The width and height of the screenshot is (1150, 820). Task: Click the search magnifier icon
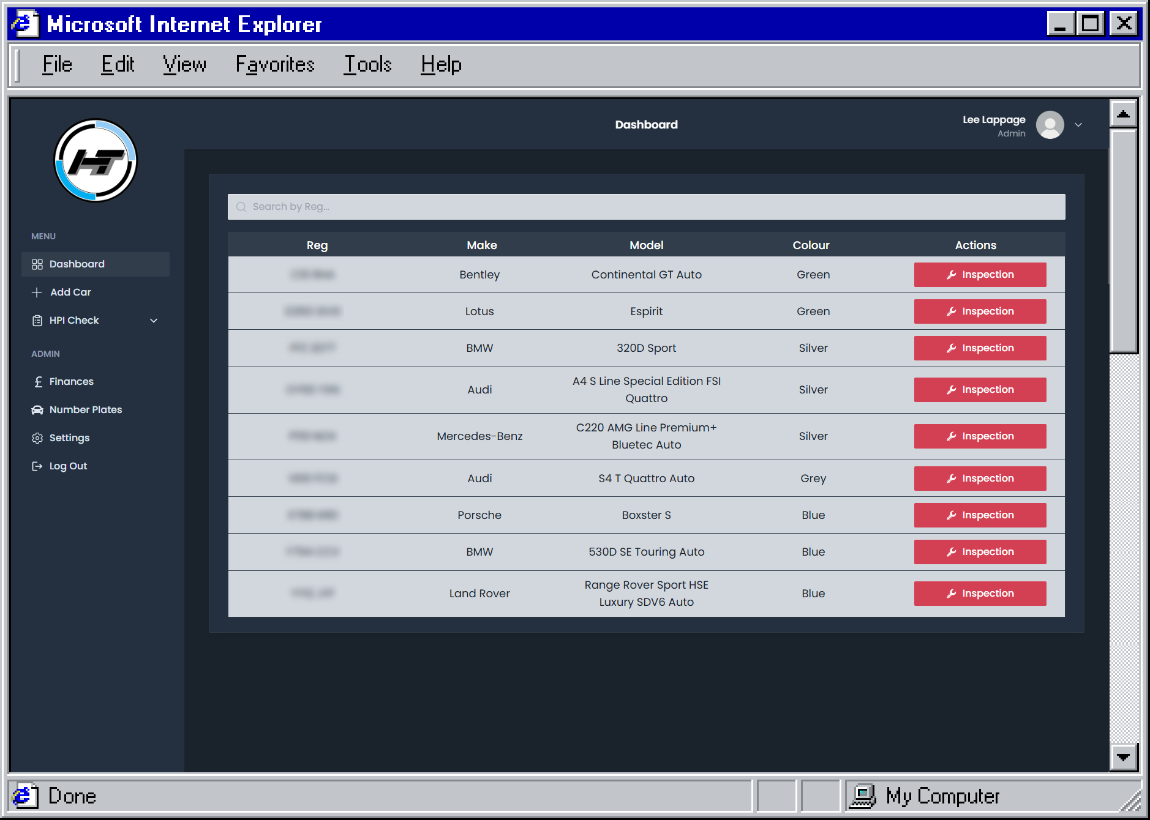(x=241, y=206)
